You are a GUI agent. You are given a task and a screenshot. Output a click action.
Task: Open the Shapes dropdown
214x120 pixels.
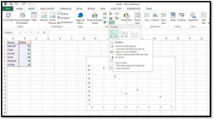click(63, 14)
